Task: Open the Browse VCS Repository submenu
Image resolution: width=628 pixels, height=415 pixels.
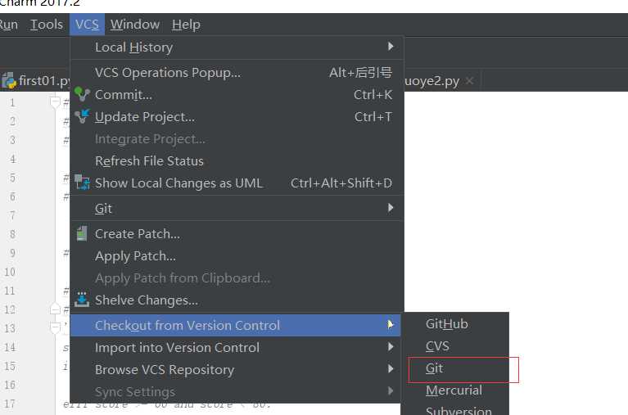Action: [x=237, y=369]
